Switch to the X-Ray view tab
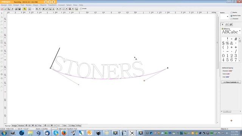Viewport: 242px width, 136px height. 79,126
